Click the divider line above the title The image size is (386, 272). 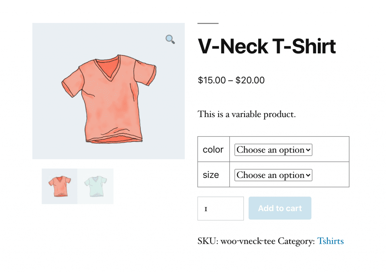pyautogui.click(x=207, y=23)
